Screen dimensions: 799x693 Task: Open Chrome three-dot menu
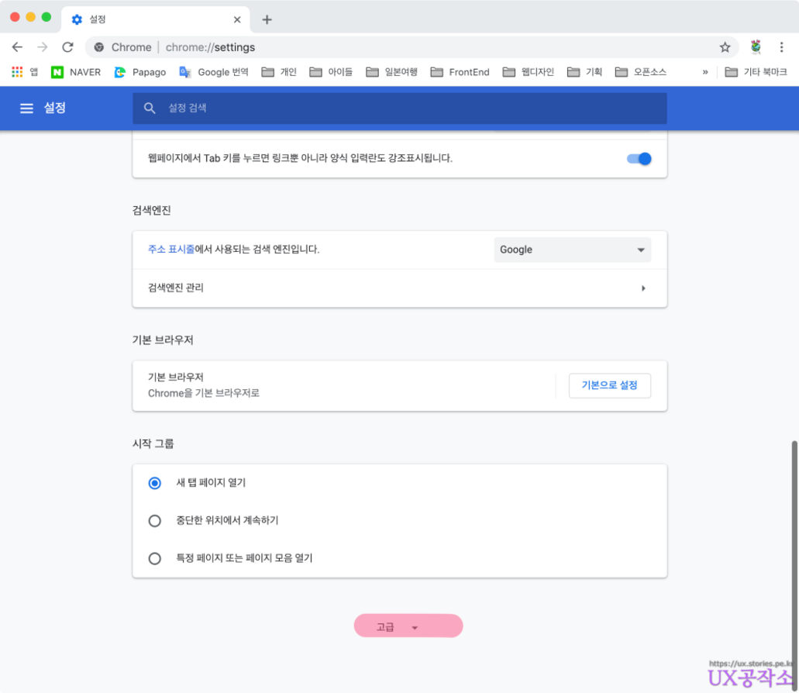pyautogui.click(x=781, y=47)
